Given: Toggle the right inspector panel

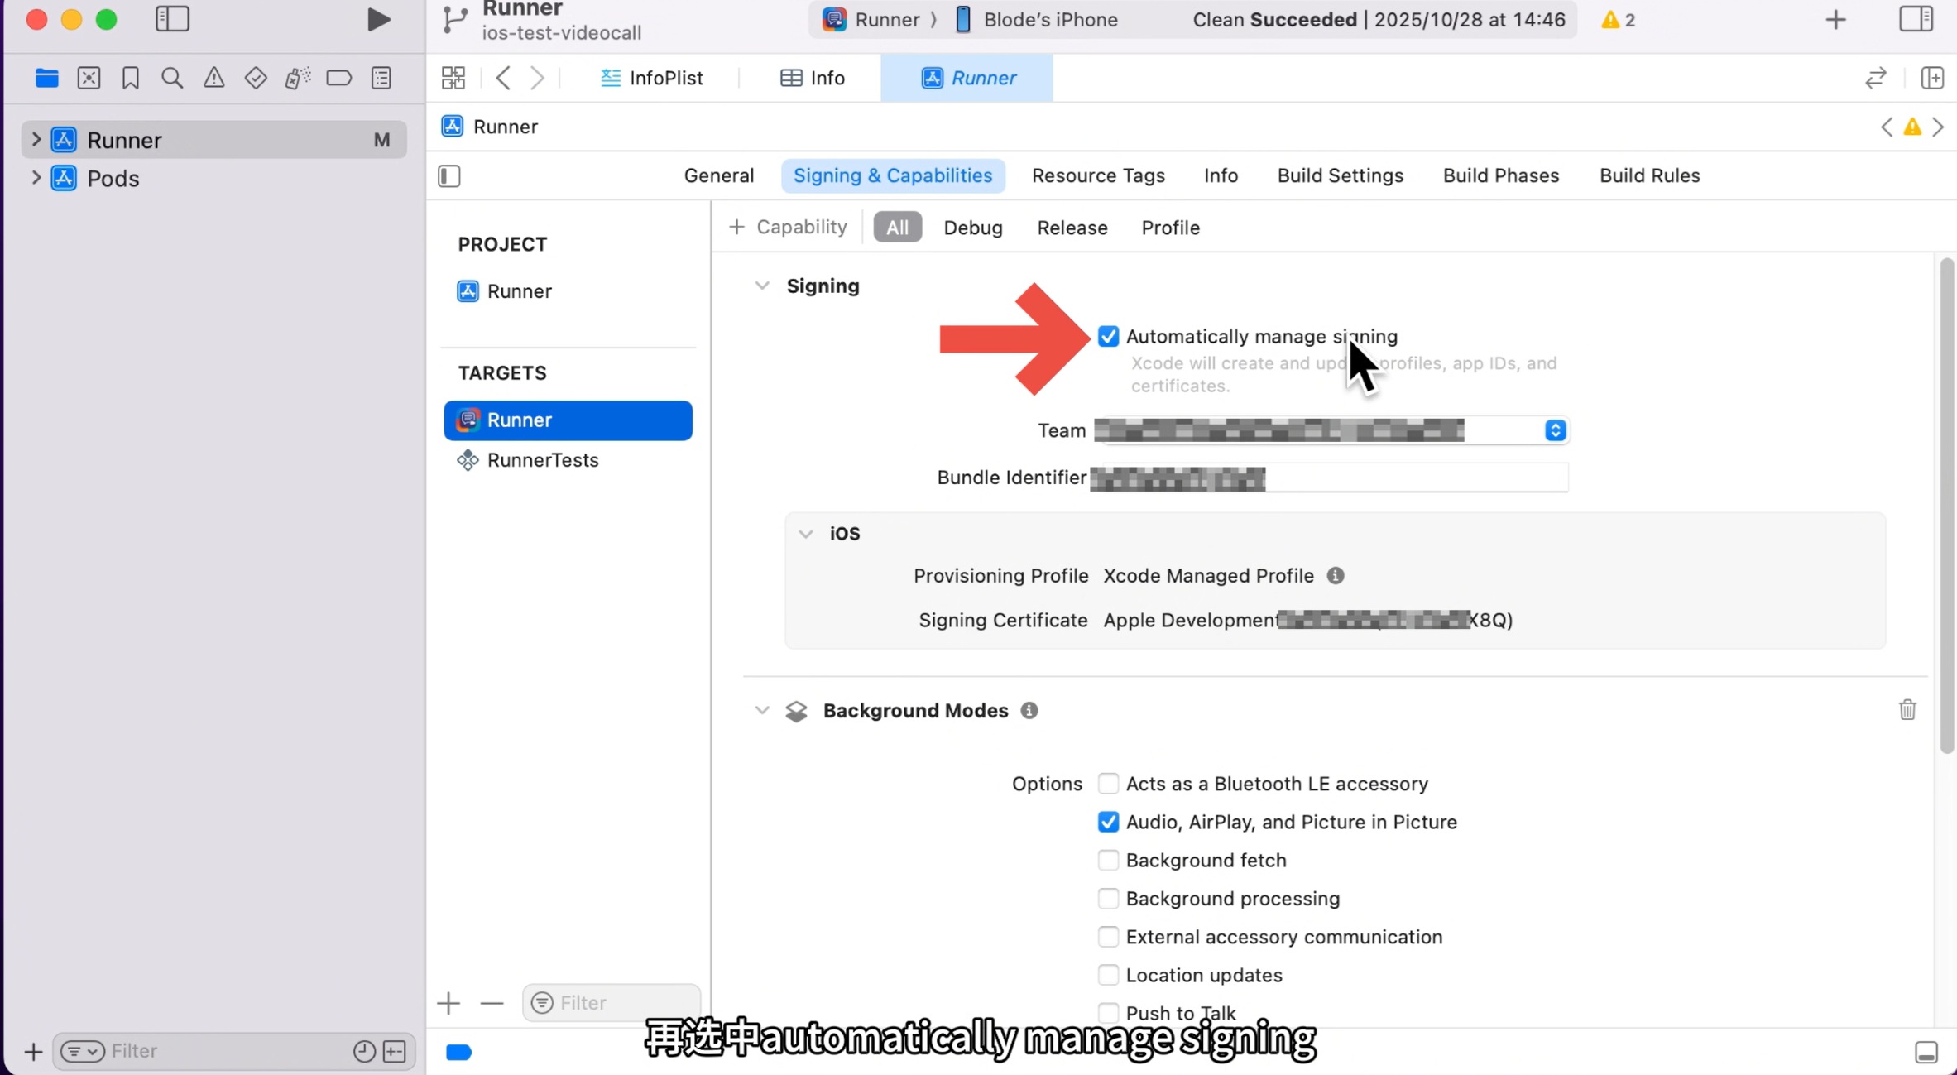Looking at the screenshot, I should coord(1917,19).
